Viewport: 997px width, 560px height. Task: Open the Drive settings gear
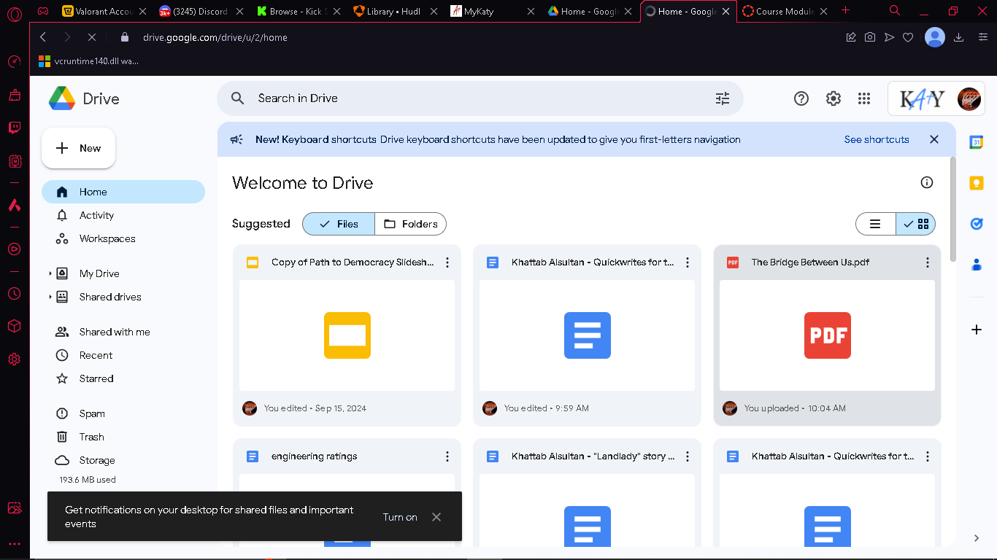[833, 98]
